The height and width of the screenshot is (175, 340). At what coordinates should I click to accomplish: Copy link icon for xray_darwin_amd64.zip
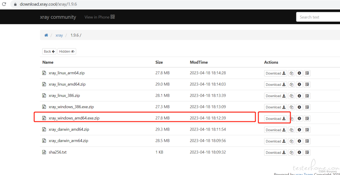click(292, 130)
